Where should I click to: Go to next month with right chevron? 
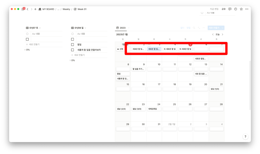(x=223, y=34)
